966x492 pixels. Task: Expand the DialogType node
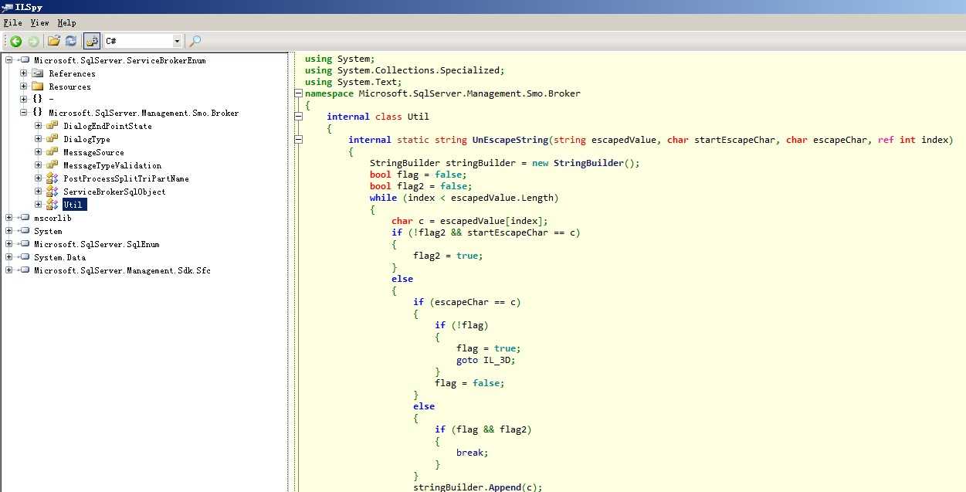tap(38, 139)
